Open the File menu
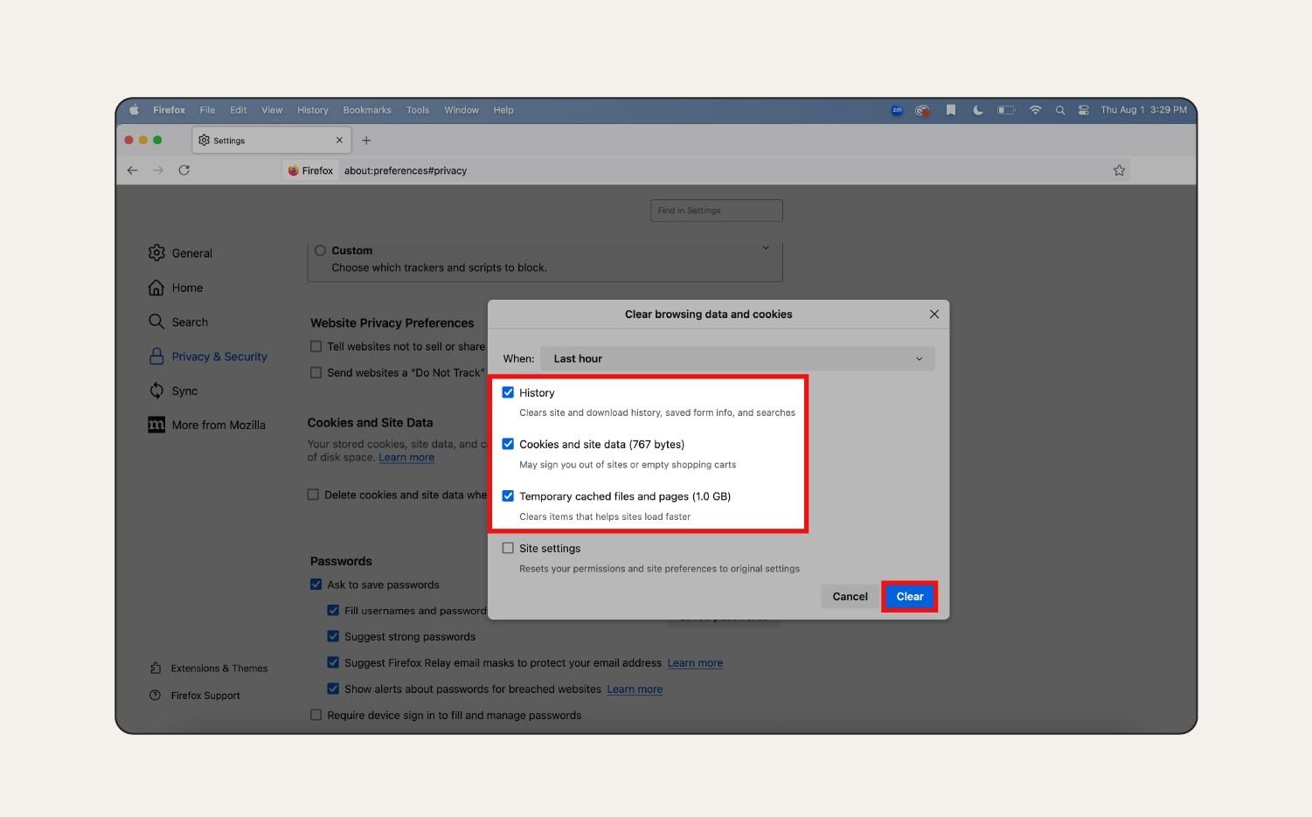This screenshot has width=1312, height=817. (x=207, y=110)
